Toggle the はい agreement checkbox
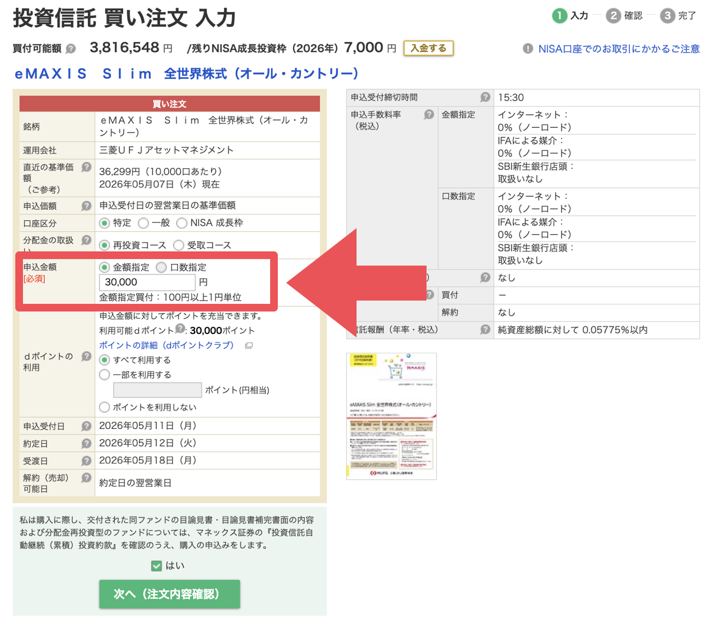This screenshot has height=623, width=712. point(156,566)
